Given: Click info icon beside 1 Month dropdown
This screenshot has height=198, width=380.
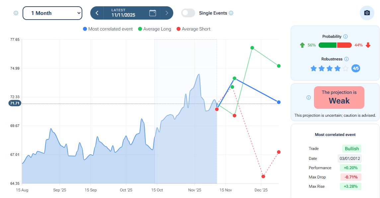Looking at the screenshot, I should coord(16,13).
